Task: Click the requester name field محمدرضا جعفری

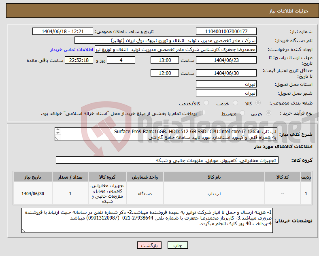Action: coord(176,49)
